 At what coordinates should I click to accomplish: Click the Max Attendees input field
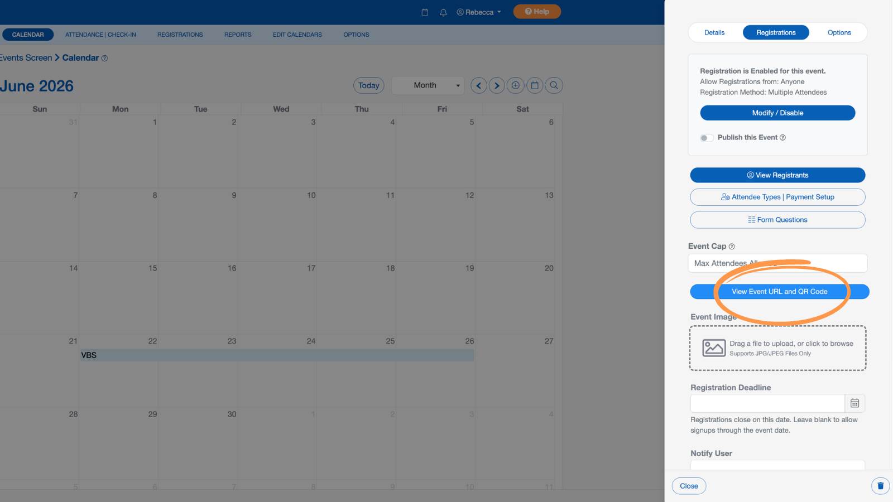tap(777, 263)
